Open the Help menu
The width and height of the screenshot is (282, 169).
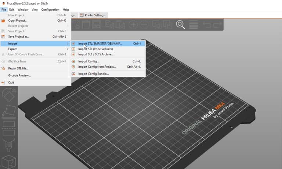pyautogui.click(x=66, y=10)
